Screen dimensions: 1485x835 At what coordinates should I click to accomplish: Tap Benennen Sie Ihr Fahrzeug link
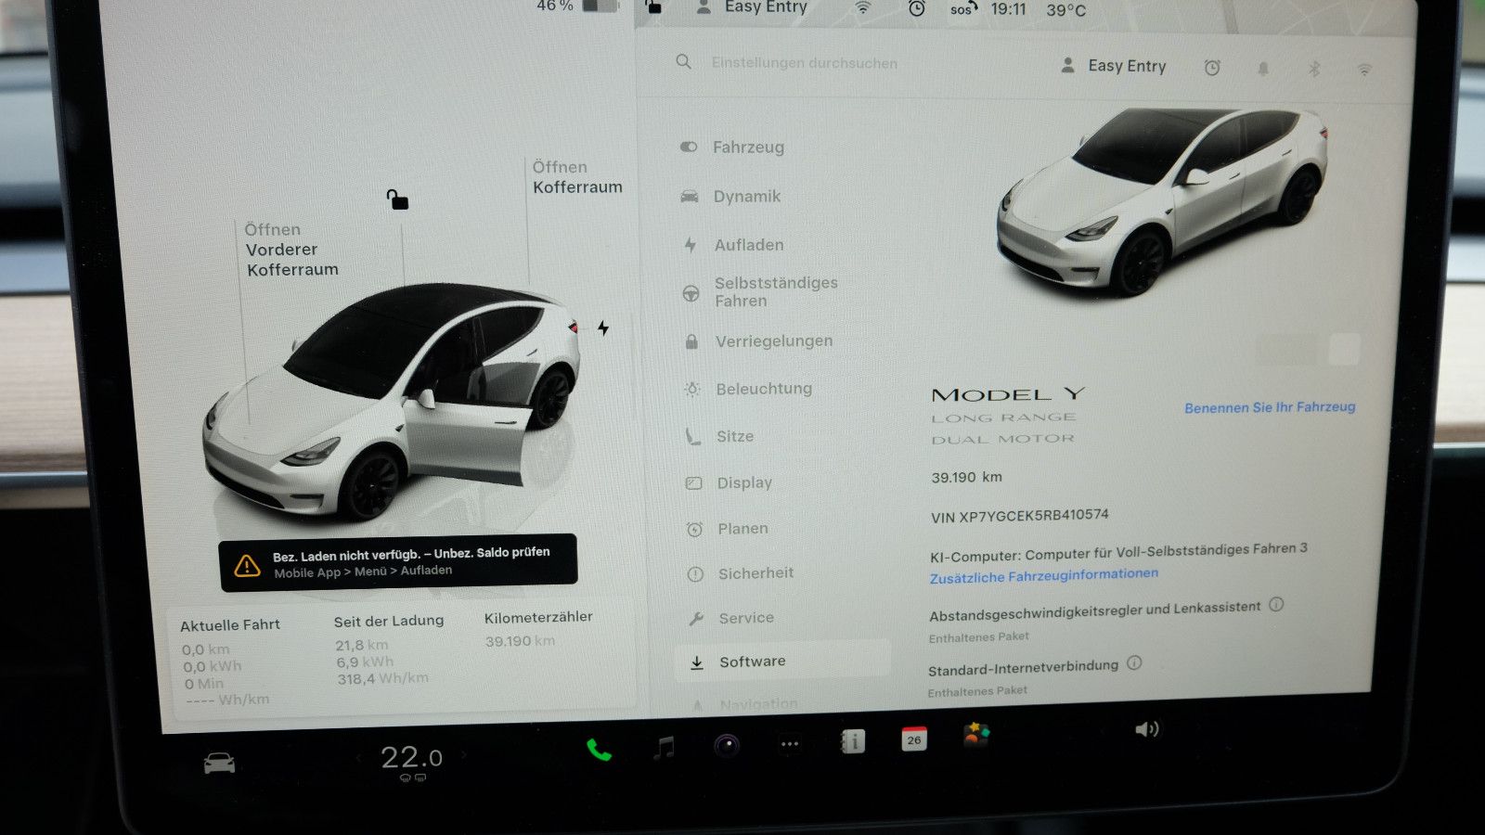click(x=1270, y=407)
